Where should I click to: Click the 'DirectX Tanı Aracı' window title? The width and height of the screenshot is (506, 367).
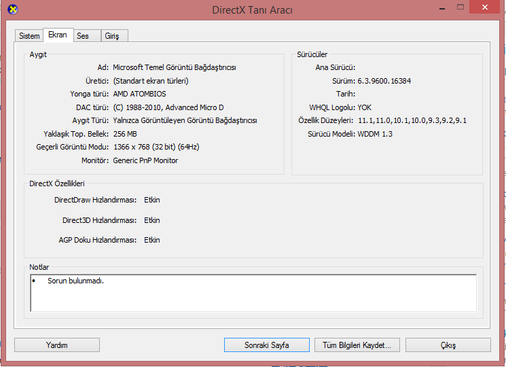click(x=253, y=10)
